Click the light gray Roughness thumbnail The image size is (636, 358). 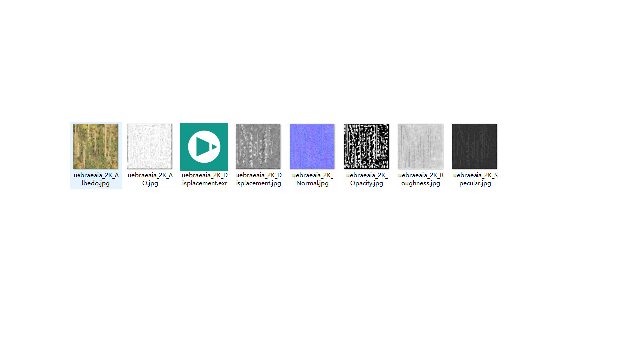[x=420, y=146]
